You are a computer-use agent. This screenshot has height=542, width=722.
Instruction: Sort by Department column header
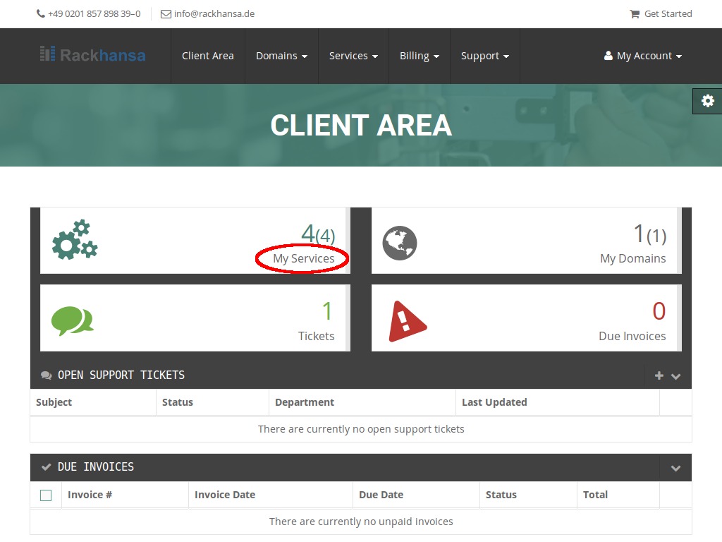pyautogui.click(x=305, y=402)
